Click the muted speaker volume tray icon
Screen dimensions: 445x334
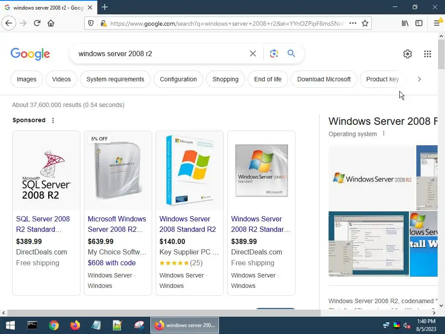point(407,325)
